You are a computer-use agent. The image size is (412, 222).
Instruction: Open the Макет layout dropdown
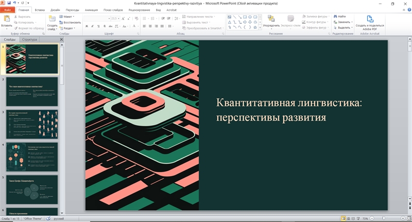pos(67,16)
